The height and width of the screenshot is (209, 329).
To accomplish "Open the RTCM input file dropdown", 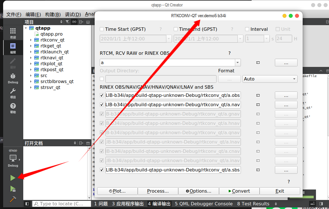I will (237, 62).
